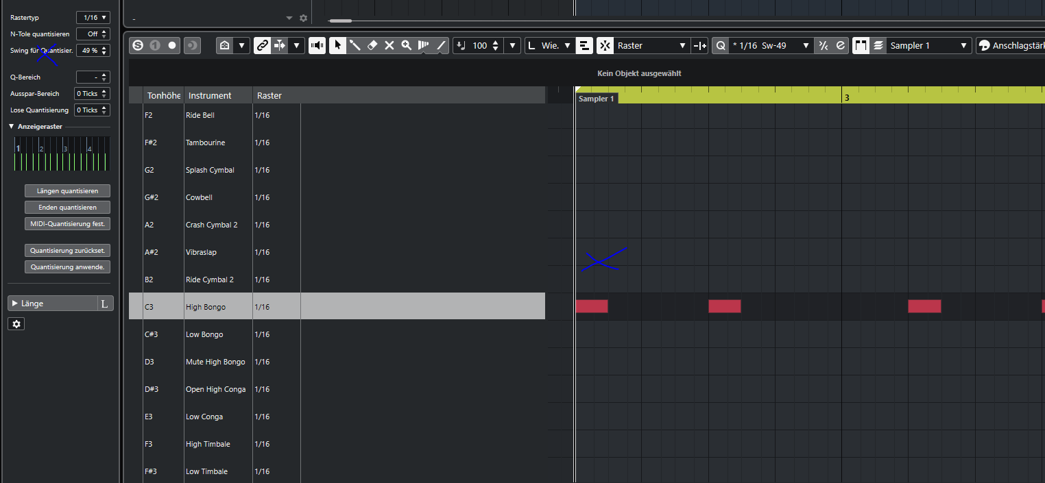
Task: Click the Tonhöhe column header
Action: (x=163, y=95)
